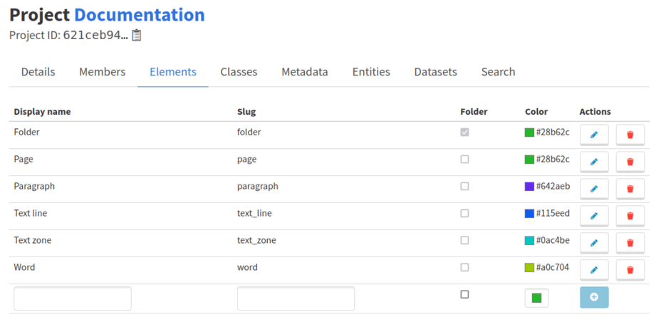
Task: Delete the Folder element type
Action: pos(630,135)
